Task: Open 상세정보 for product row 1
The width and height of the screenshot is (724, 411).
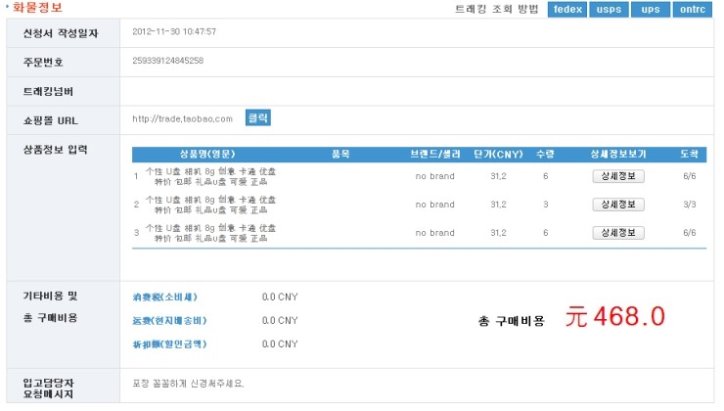Action: 618,176
